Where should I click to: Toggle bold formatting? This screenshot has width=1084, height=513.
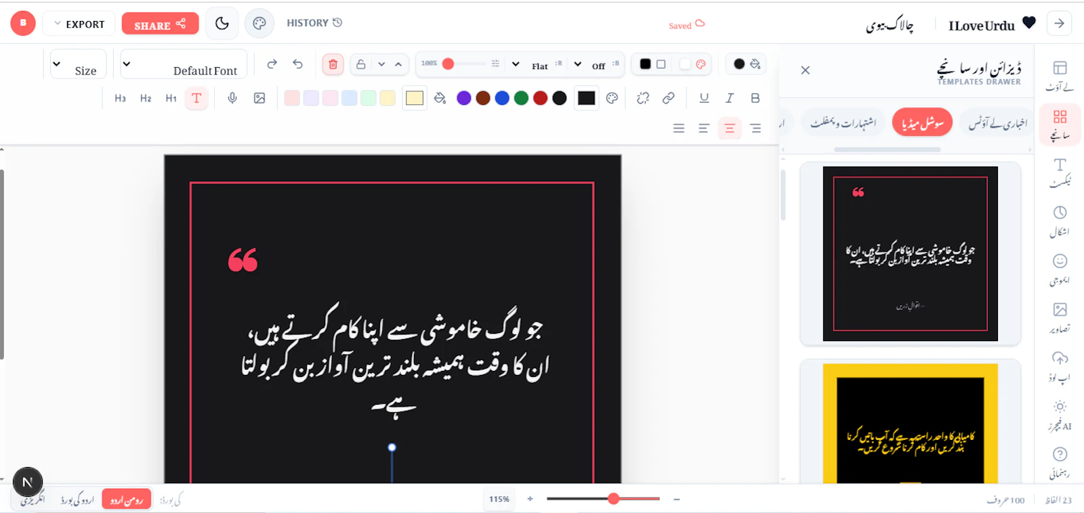[755, 98]
